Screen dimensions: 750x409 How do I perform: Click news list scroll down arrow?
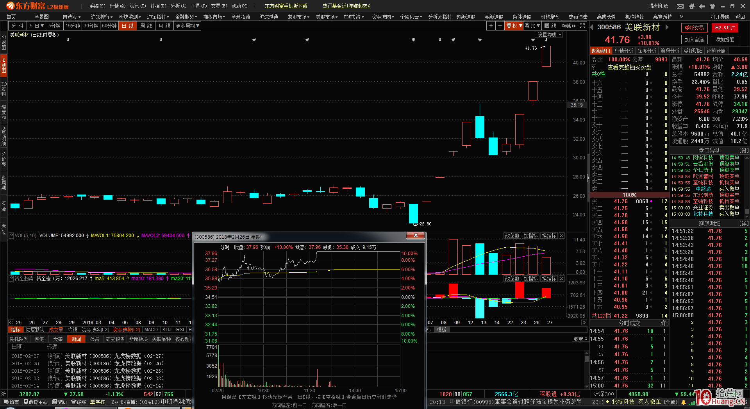click(x=586, y=386)
